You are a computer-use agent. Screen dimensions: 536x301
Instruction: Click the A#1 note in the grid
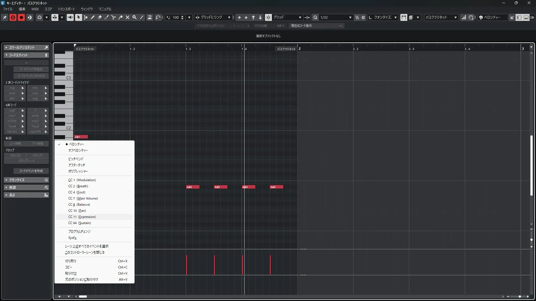tap(81, 137)
